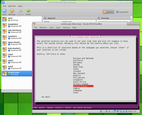Click the hard disk status bar icon
The height and width of the screenshot is (115, 142).
coord(101,111)
